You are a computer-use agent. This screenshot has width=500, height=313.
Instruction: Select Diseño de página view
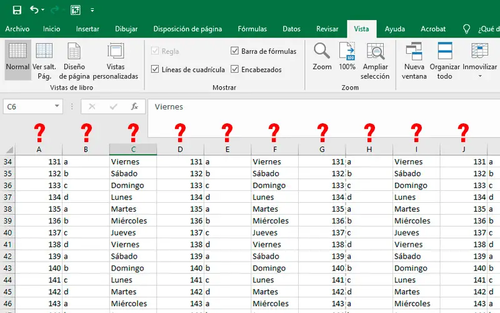pos(74,59)
